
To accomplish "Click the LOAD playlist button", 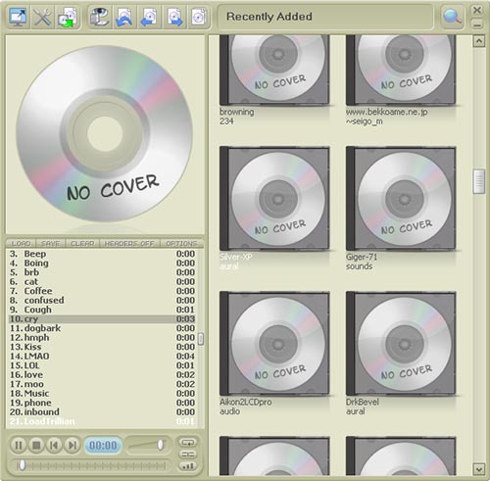I will click(x=21, y=244).
